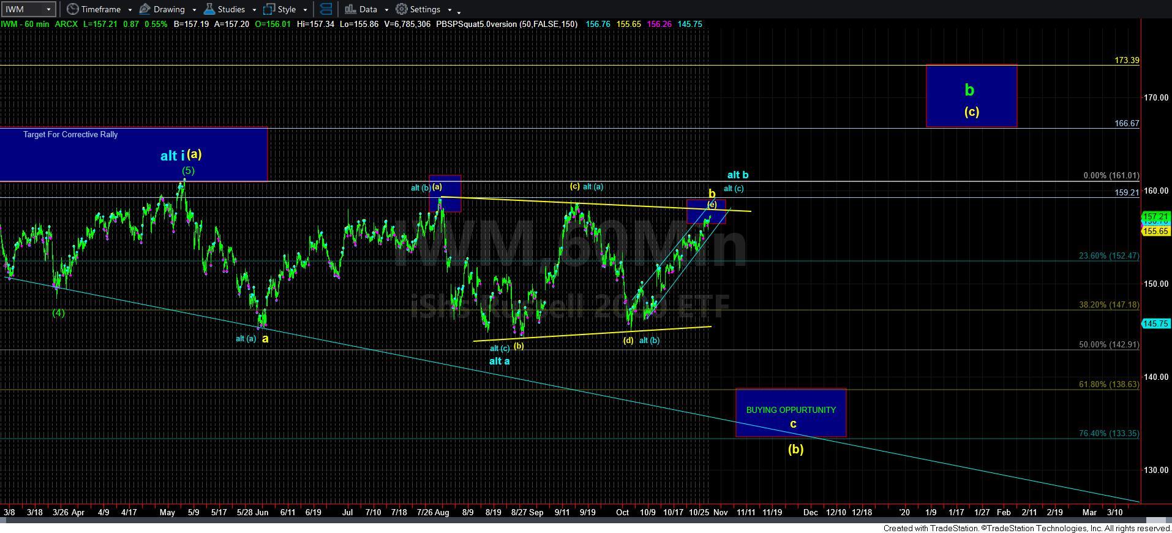Screen dimensions: 1172x533
Task: Click the 145.75 price axis tag
Action: point(1156,323)
